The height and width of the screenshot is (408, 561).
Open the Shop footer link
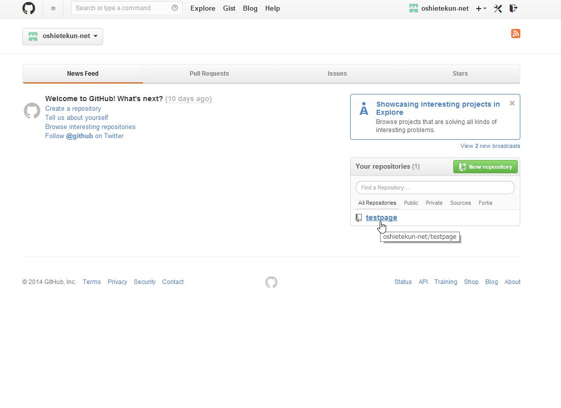coord(471,282)
